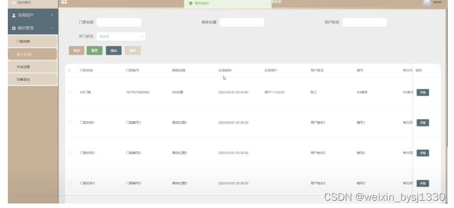454x208 pixels.
Task: Open the 外出记录 menu item
Action: tap(33, 67)
